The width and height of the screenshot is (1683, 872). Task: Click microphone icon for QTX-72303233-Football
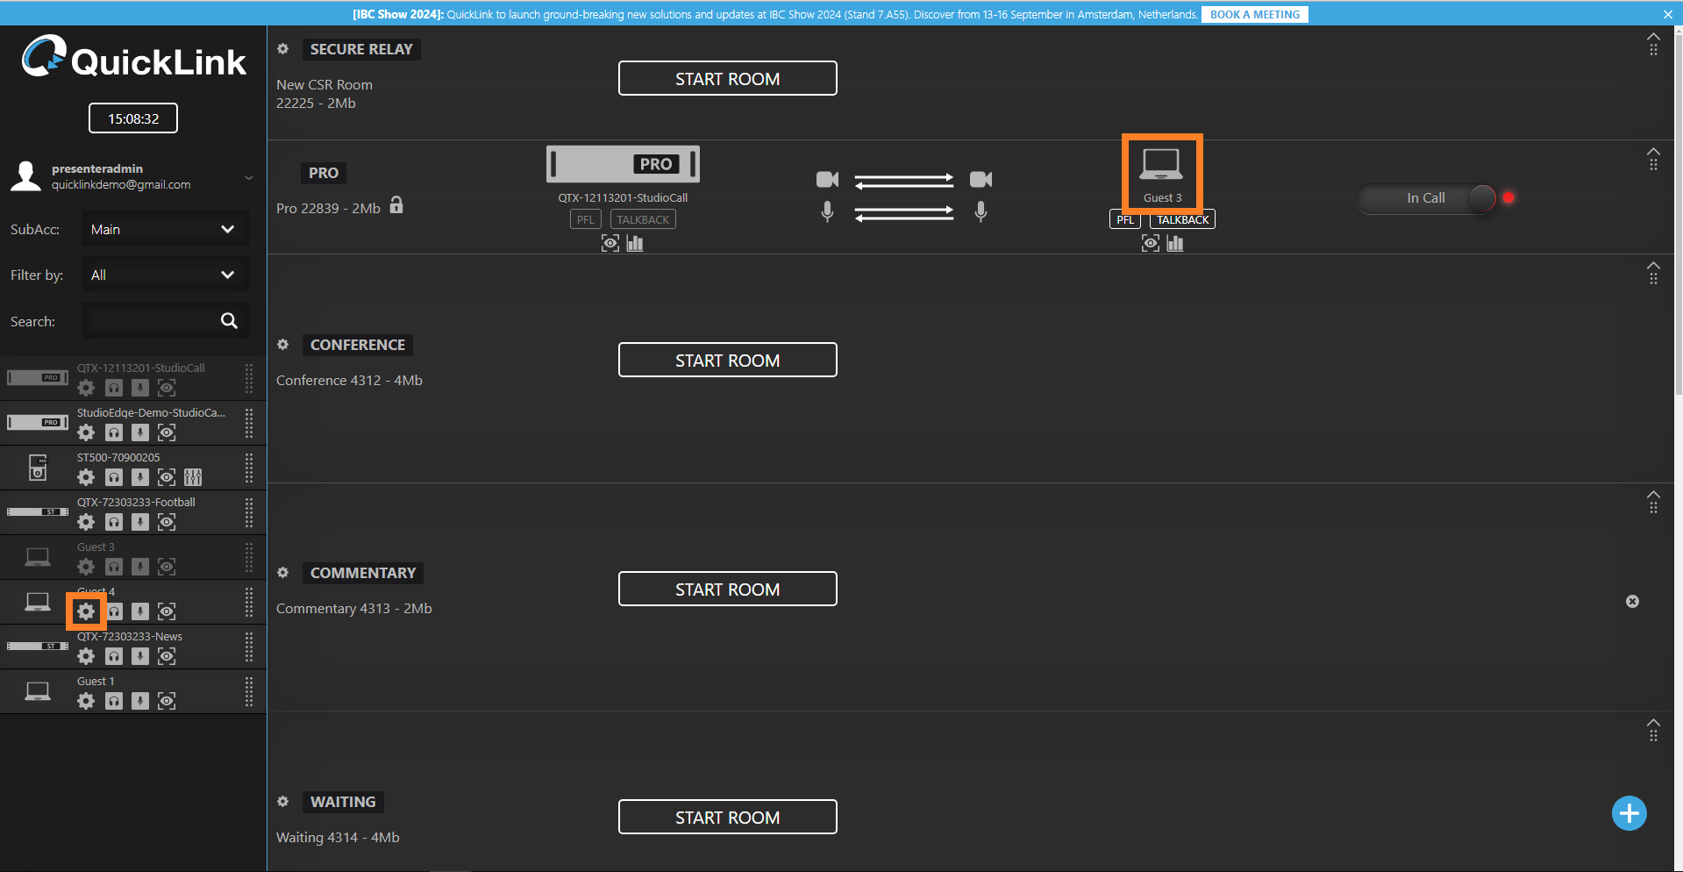point(140,522)
